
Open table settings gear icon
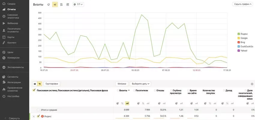pyautogui.click(x=252, y=84)
